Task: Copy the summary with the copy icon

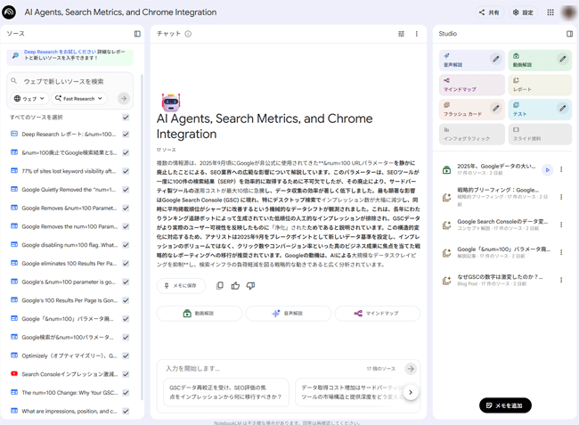Action: (x=220, y=285)
